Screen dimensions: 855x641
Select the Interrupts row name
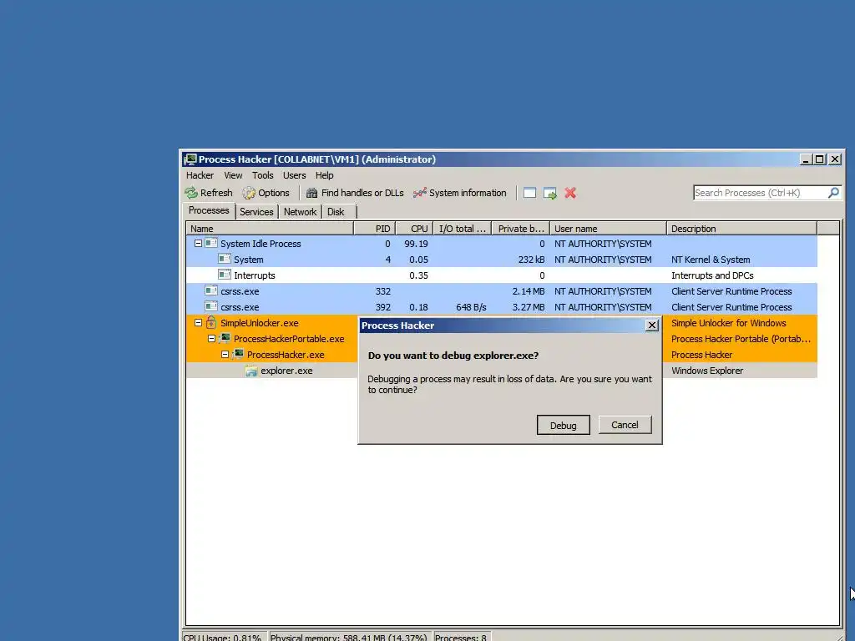(x=254, y=275)
